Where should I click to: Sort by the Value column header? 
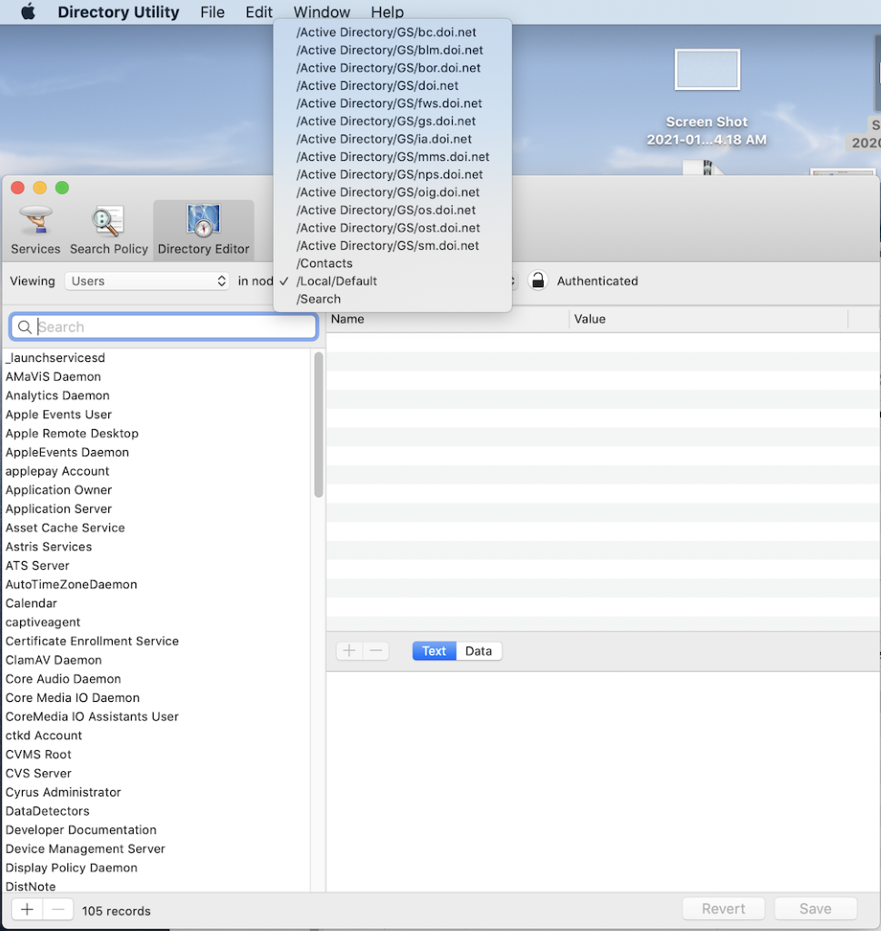[x=708, y=319]
